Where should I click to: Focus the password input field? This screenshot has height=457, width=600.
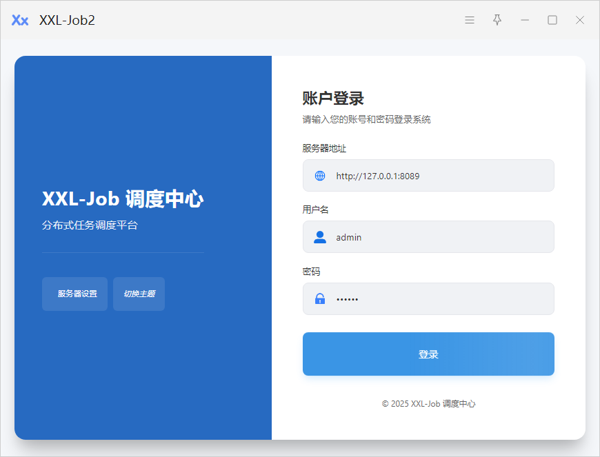428,298
